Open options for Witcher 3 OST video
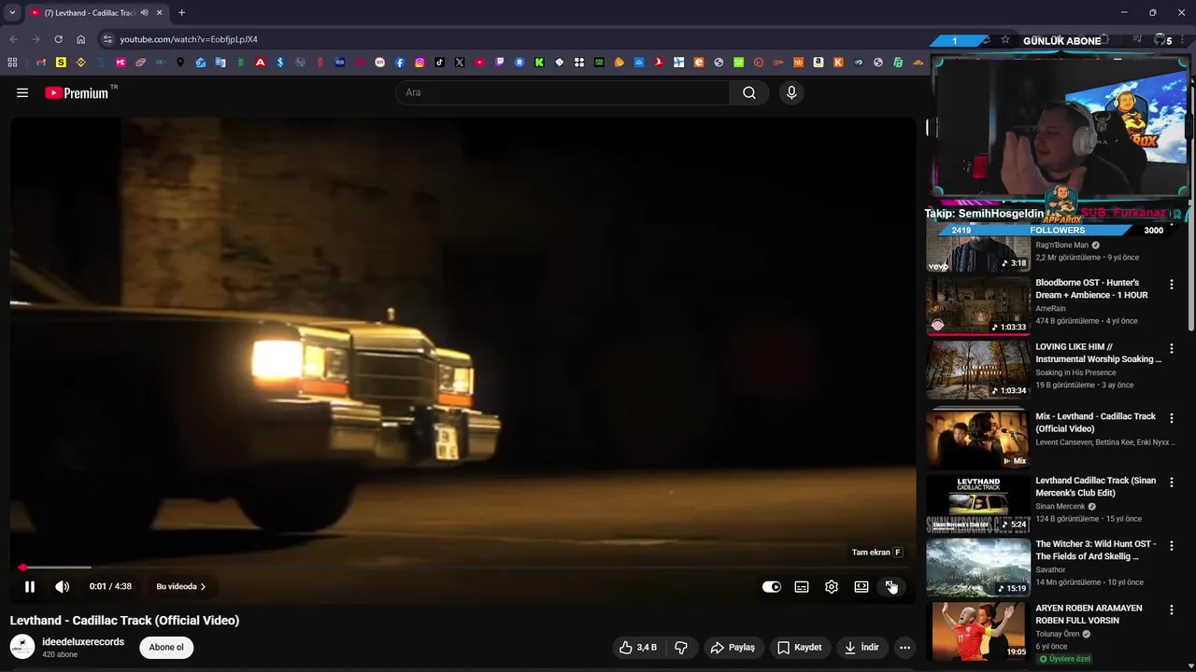This screenshot has height=672, width=1196. [1172, 546]
